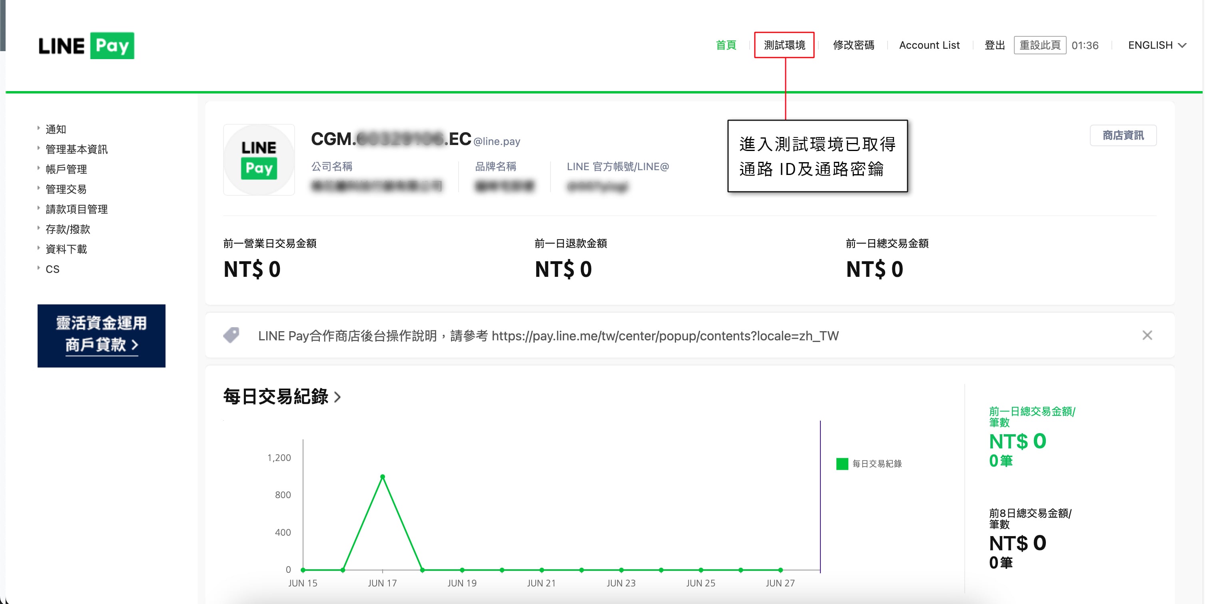1205x604 pixels.
Task: Open the pay.line.me help URL in notice
Action: [665, 336]
